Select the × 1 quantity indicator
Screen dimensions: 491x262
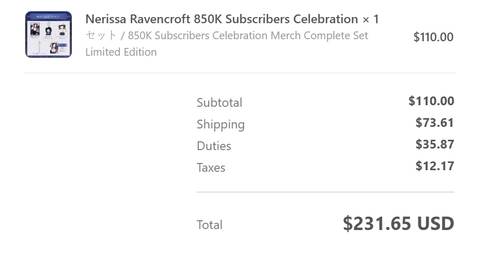371,20
